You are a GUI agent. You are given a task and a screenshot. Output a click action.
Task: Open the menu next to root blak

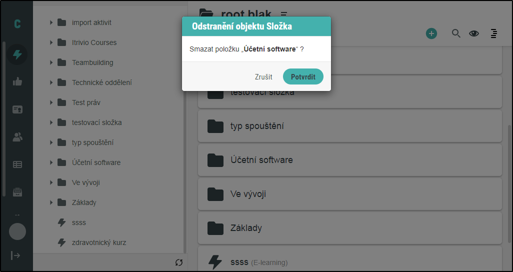coord(284,13)
